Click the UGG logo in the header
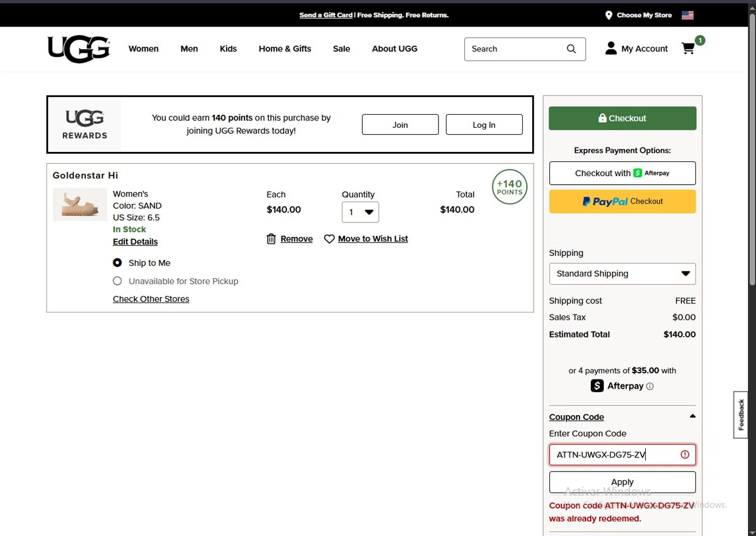The width and height of the screenshot is (756, 536). pyautogui.click(x=79, y=49)
